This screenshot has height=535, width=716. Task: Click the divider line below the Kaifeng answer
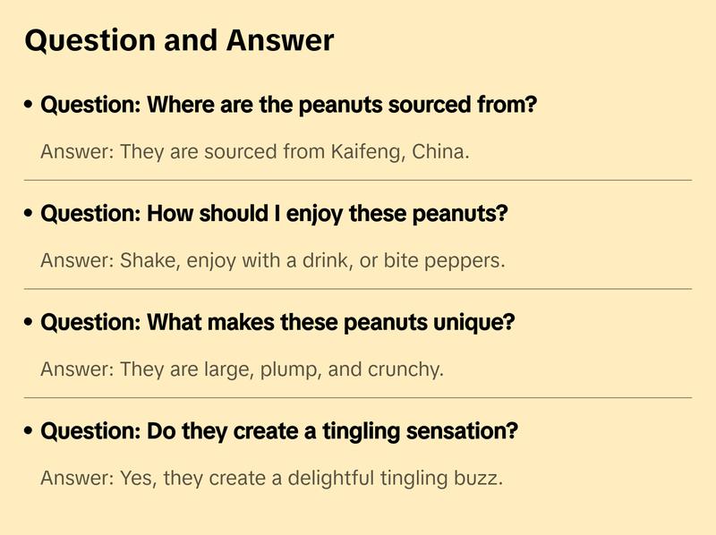click(x=358, y=180)
